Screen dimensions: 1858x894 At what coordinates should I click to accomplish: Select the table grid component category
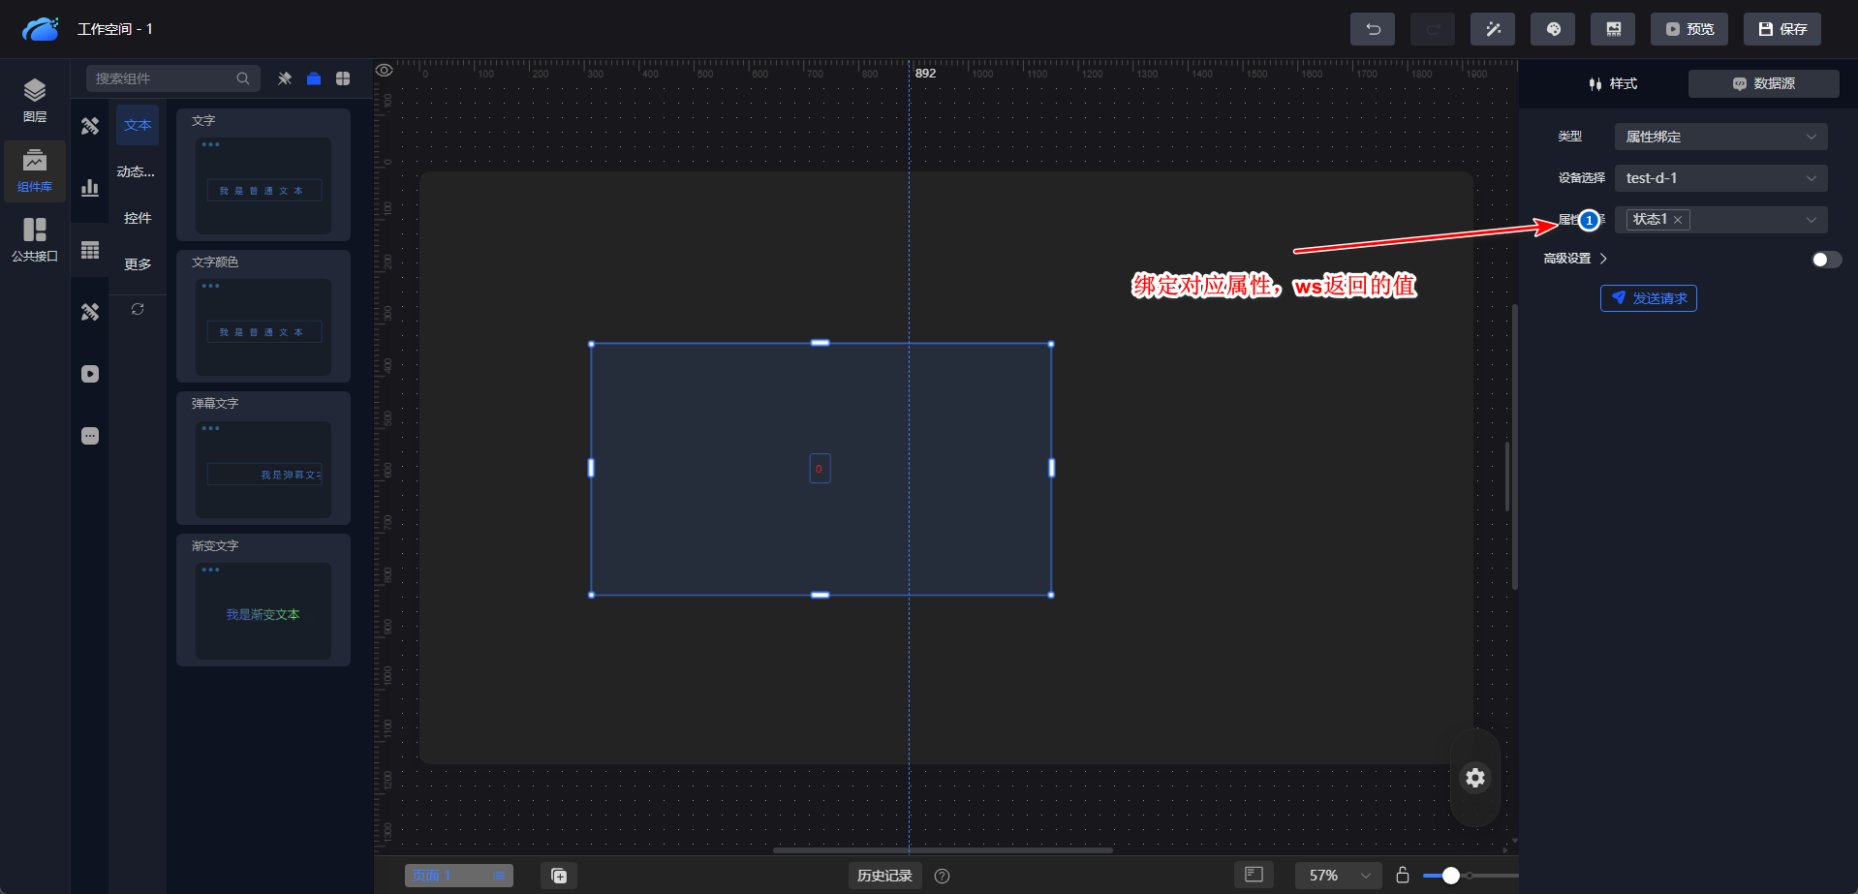pos(90,250)
